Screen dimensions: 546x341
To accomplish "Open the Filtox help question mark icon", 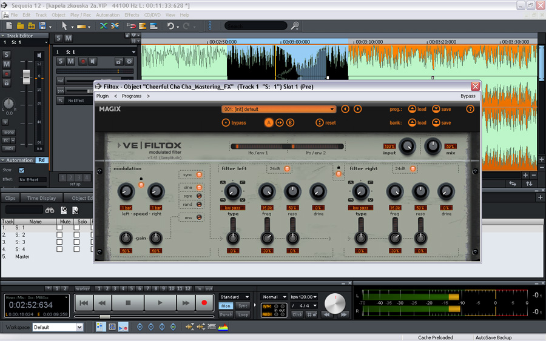I will [x=470, y=109].
